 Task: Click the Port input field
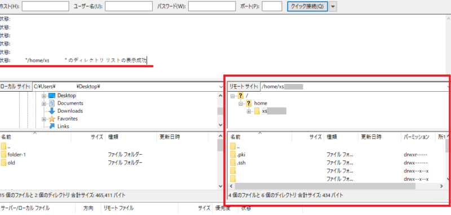pos(272,6)
